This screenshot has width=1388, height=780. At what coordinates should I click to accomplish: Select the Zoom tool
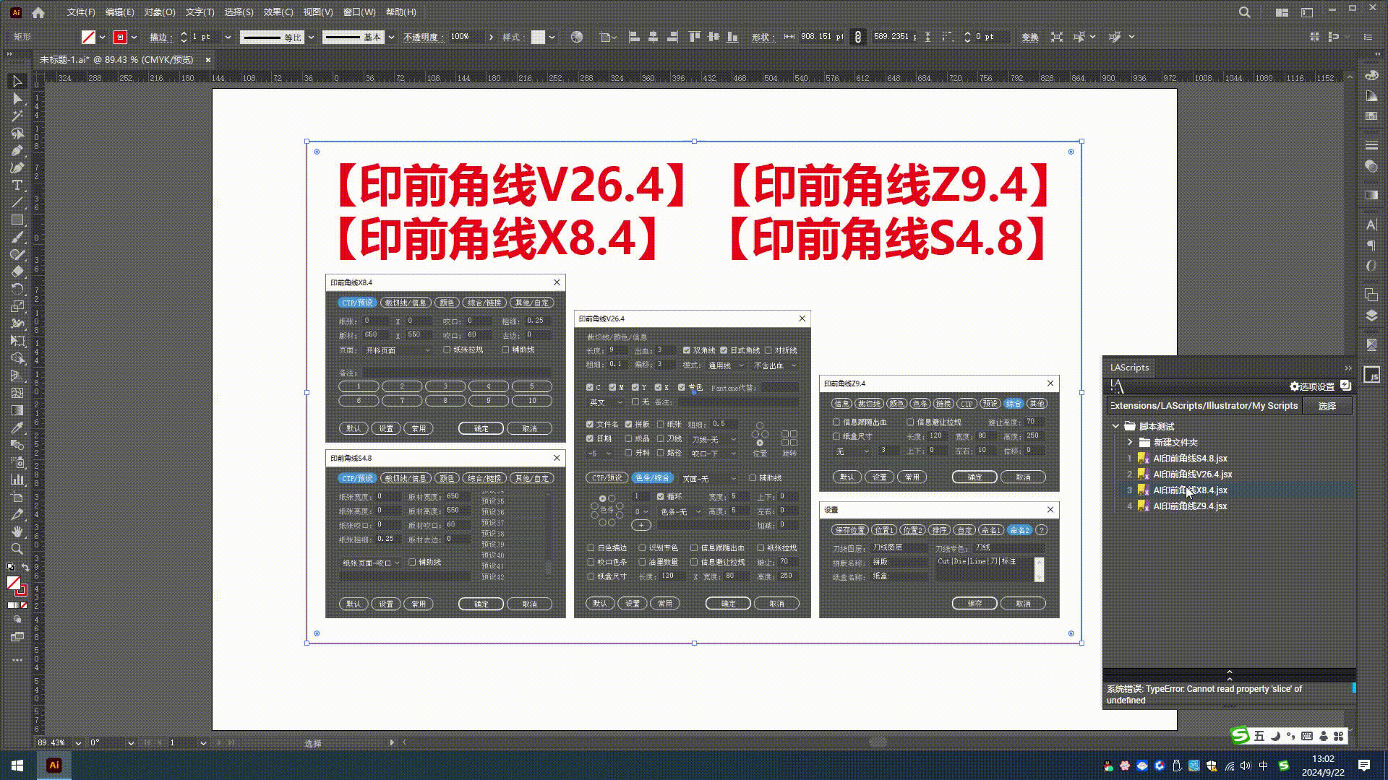pos(17,549)
